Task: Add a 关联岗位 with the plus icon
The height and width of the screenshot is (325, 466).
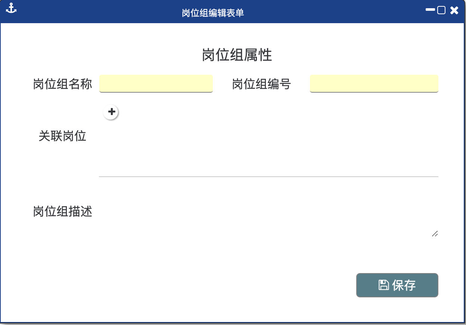Action: click(111, 112)
